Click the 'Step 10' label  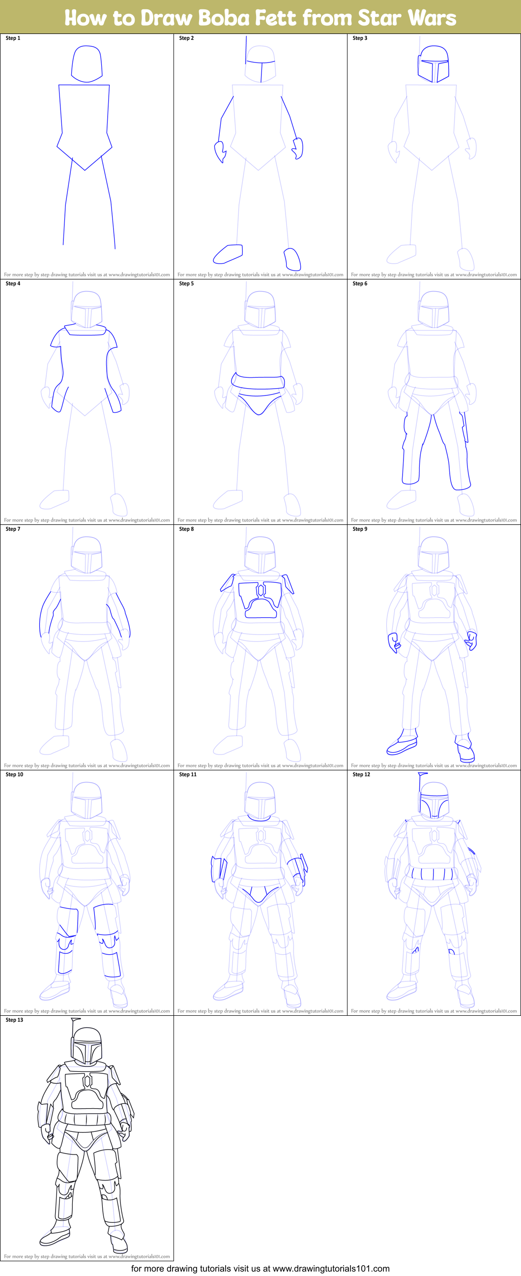(14, 774)
